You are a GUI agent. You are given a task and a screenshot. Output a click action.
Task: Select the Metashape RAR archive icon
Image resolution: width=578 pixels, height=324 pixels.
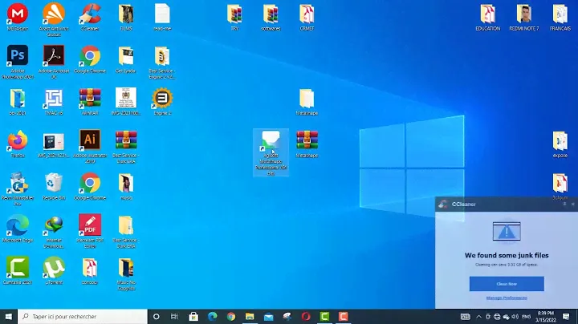[307, 140]
